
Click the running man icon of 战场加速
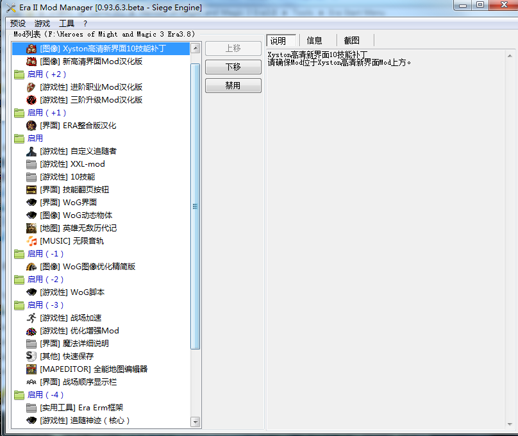click(31, 318)
